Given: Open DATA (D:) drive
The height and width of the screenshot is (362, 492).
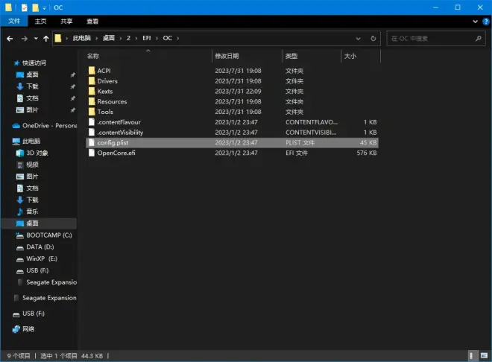Looking at the screenshot, I should (40, 247).
